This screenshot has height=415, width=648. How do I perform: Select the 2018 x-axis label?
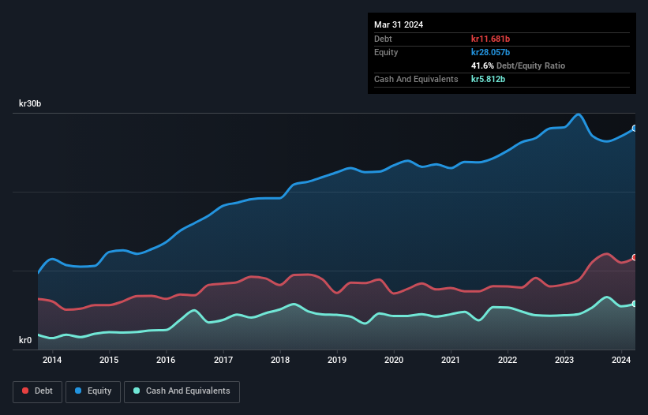[x=279, y=361]
